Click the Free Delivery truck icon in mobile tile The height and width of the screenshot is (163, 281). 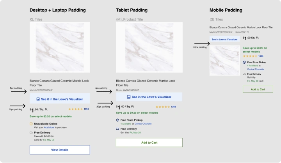point(244,74)
